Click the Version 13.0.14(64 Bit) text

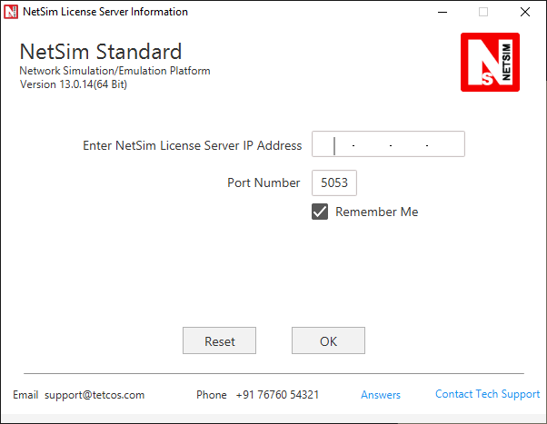[74, 84]
